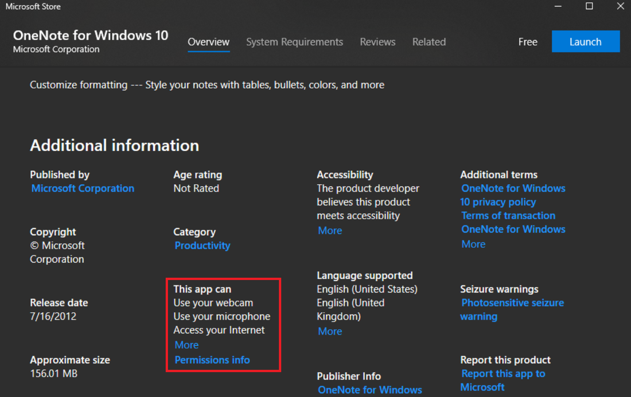Expand More under Additional terms

click(x=473, y=244)
